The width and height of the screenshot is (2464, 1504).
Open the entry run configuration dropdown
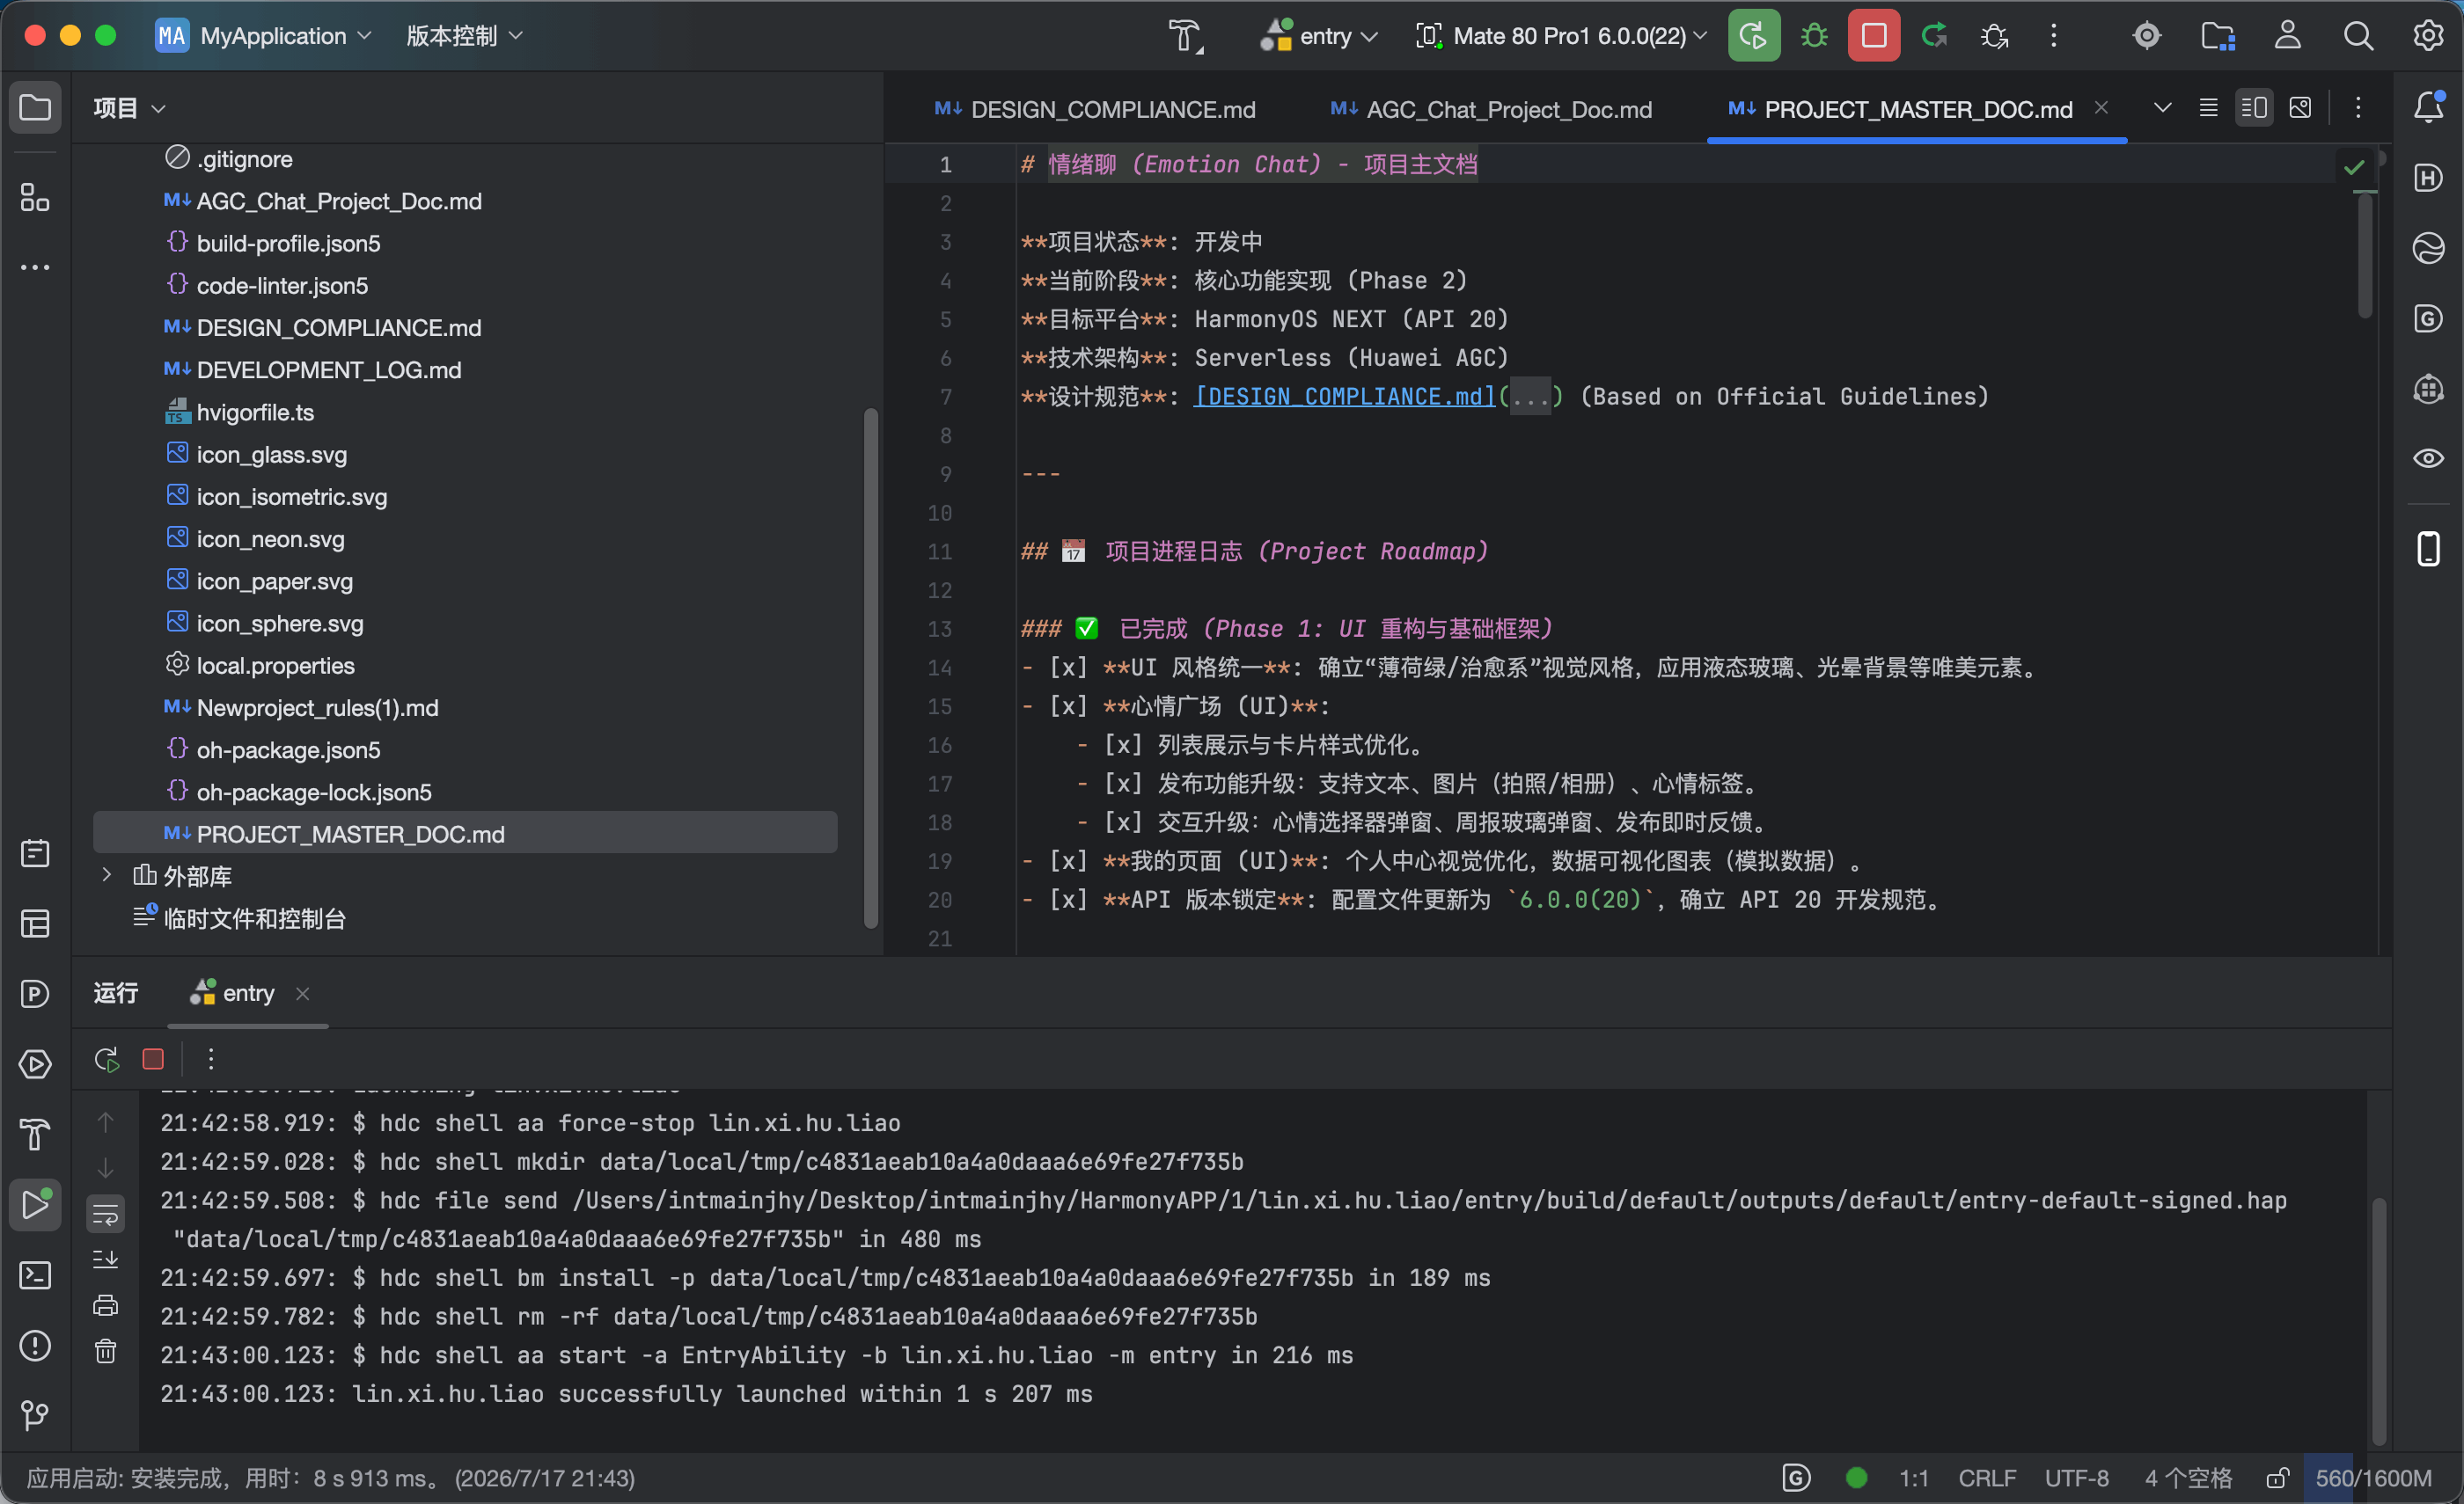(1319, 36)
